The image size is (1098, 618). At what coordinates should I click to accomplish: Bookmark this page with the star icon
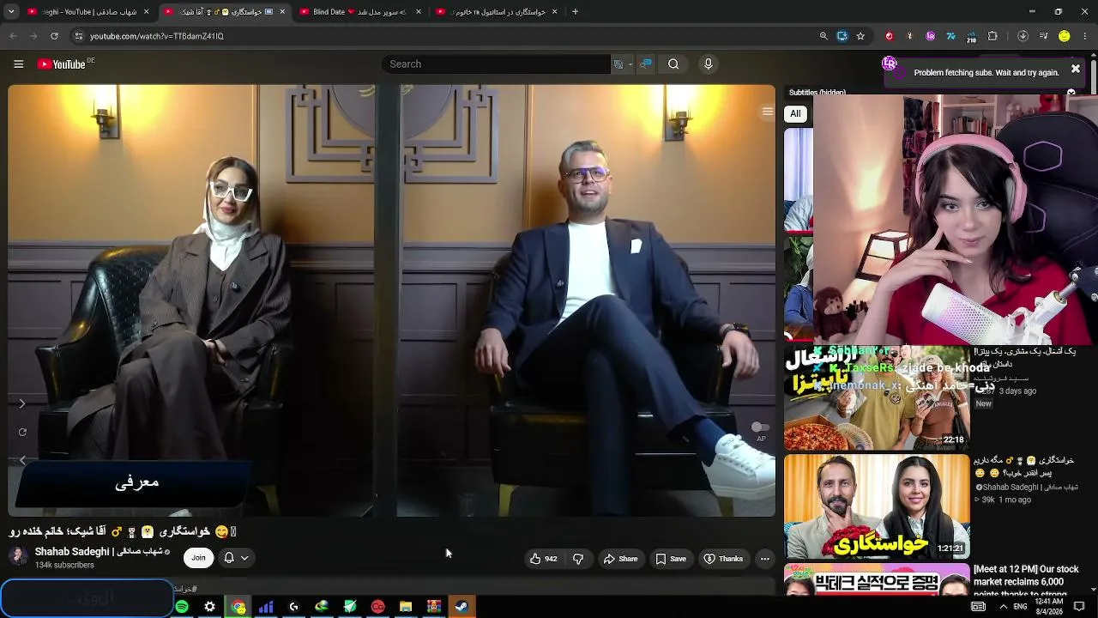860,36
